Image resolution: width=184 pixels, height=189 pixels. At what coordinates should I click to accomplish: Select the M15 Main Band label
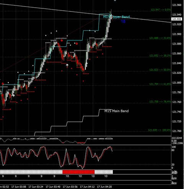117,111
